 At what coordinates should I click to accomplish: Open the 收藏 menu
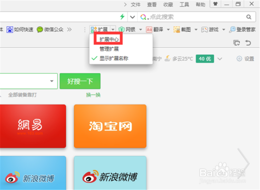coord(168,5)
